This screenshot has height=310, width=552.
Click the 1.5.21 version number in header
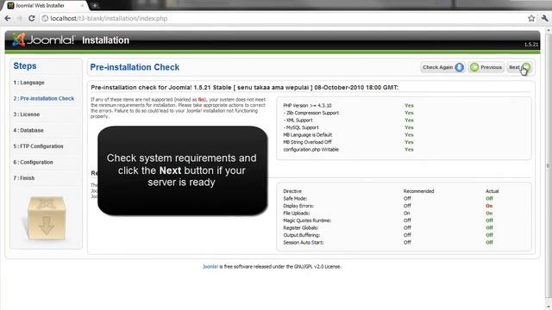click(531, 45)
